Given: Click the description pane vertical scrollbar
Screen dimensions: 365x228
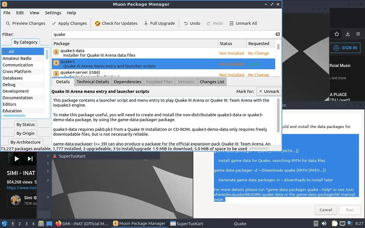Looking at the screenshot, I should click(279, 115).
